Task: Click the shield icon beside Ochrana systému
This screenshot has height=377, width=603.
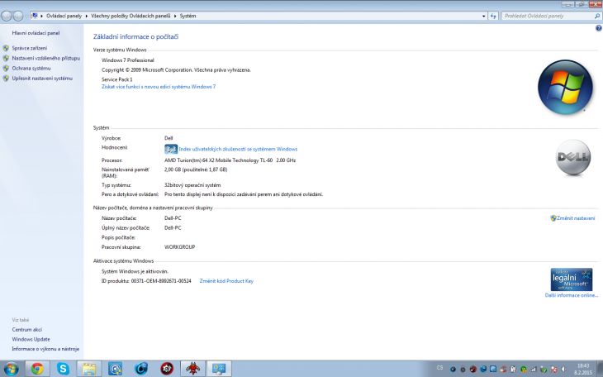Action: tap(6, 68)
